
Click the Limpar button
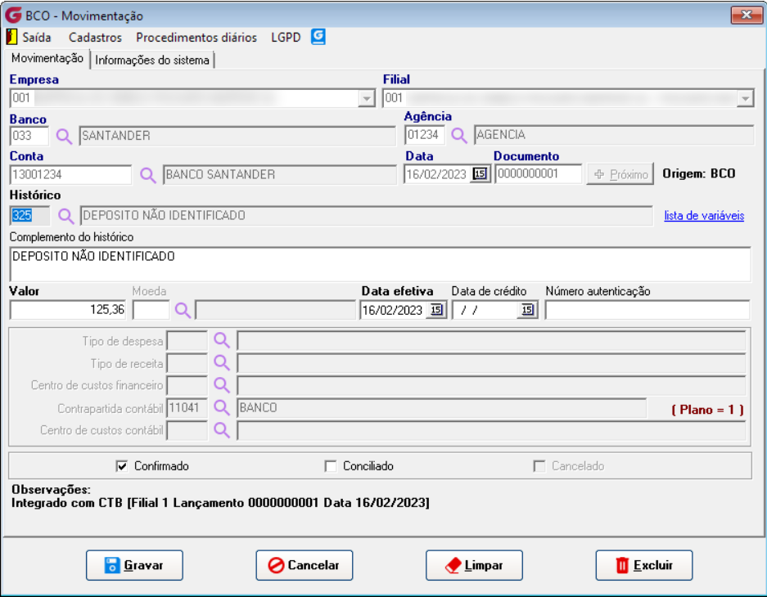coord(474,565)
